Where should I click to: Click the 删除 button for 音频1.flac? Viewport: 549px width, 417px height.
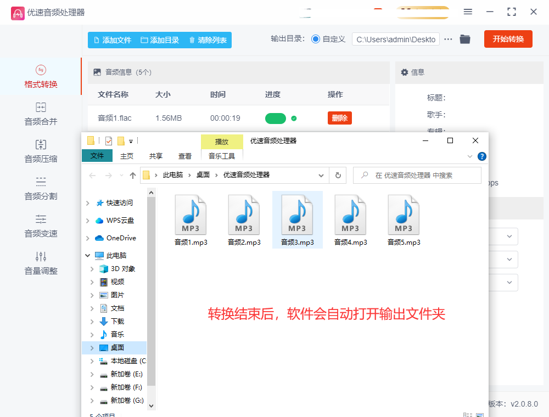(x=339, y=117)
